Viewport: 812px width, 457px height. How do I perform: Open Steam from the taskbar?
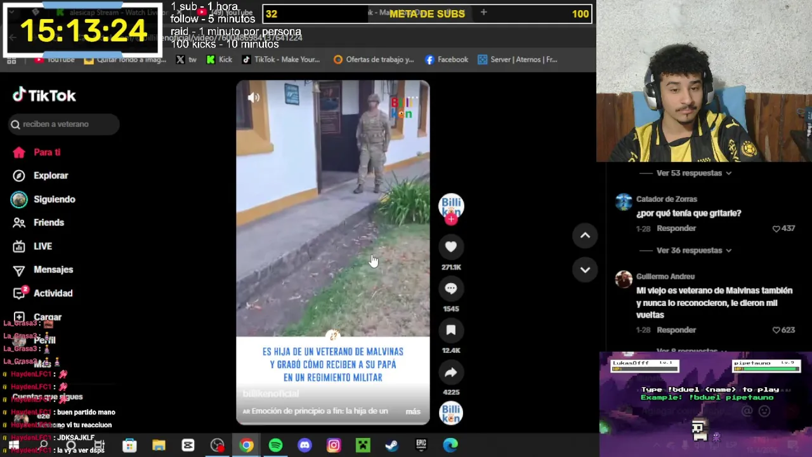tap(392, 446)
